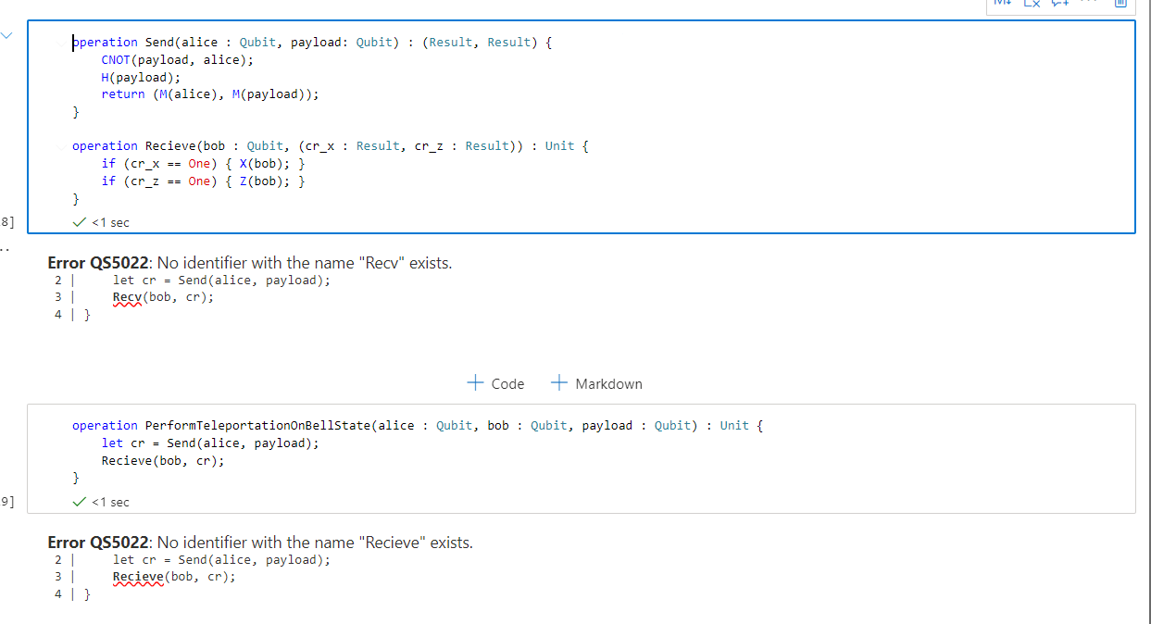Select execution count label [9]
1151x624 pixels.
click(6, 501)
